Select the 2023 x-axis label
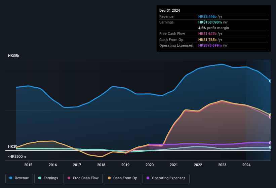This screenshot has width=276, height=188. click(222, 165)
